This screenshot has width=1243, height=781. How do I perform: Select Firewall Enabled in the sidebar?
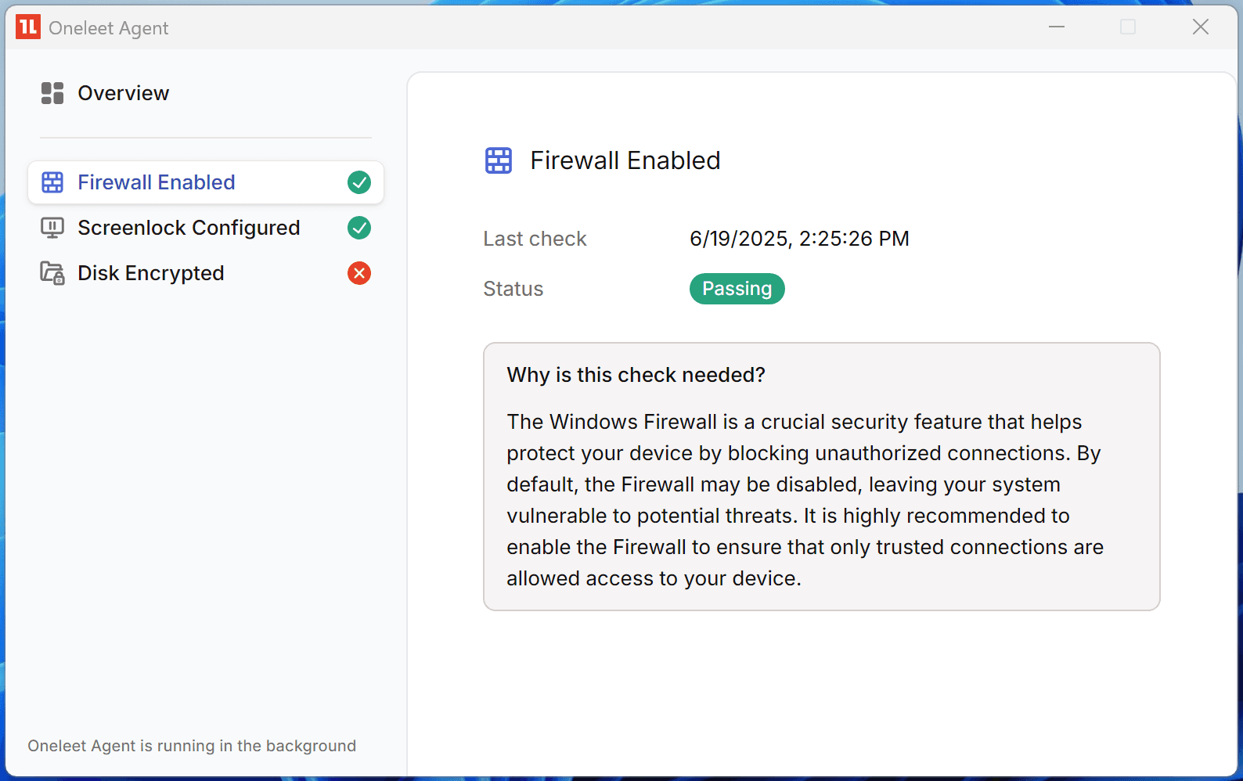[x=157, y=182]
